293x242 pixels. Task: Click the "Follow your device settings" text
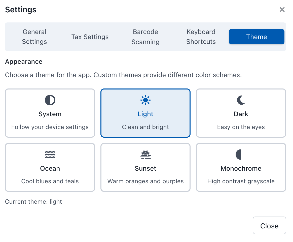pos(50,127)
